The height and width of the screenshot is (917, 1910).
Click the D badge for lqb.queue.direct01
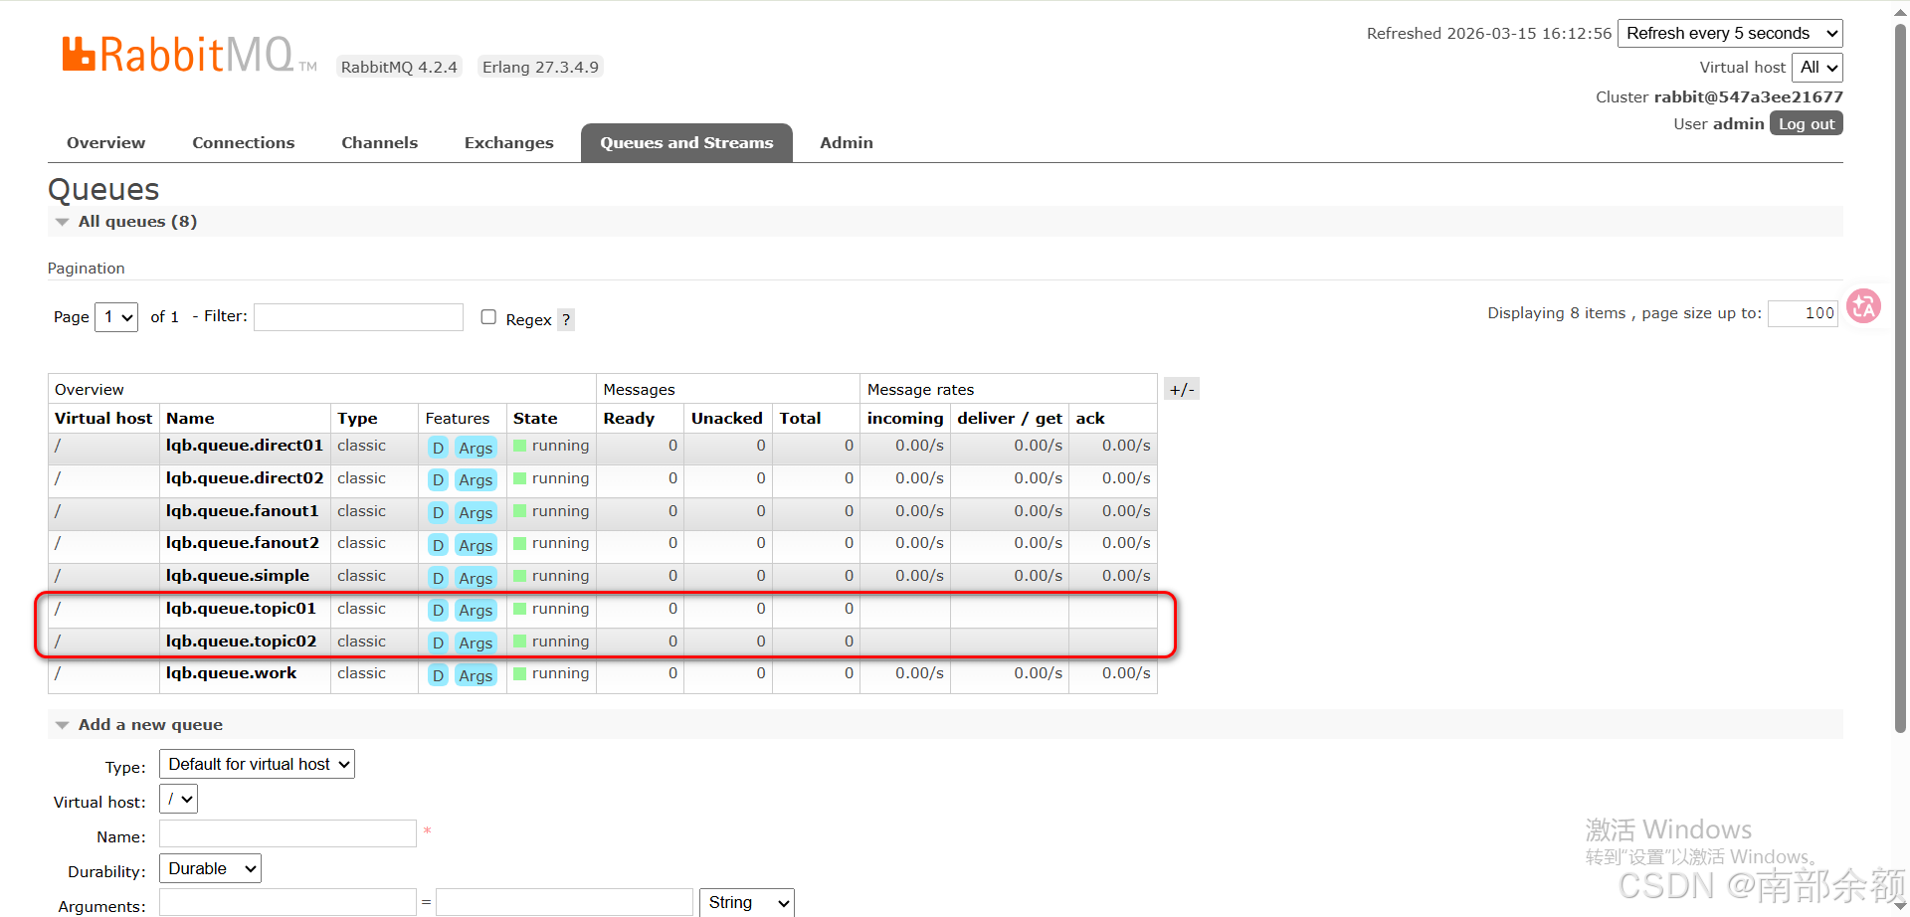[x=438, y=448]
